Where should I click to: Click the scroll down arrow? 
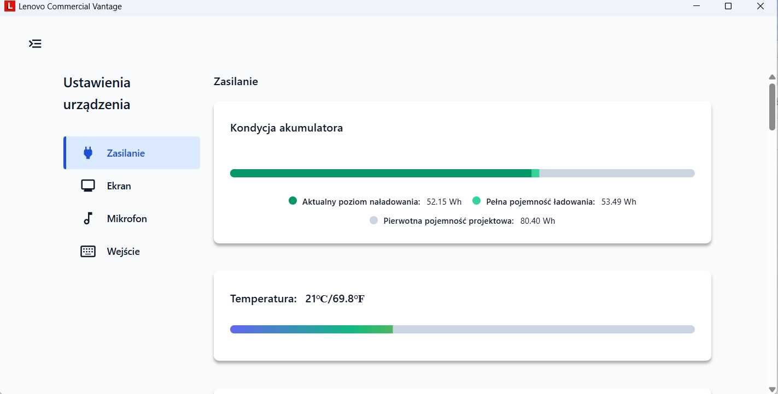pos(772,389)
